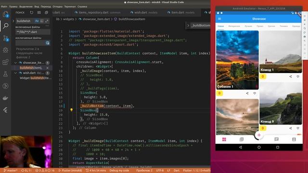Collapse all search results
308x173 pixels.
(46, 12)
